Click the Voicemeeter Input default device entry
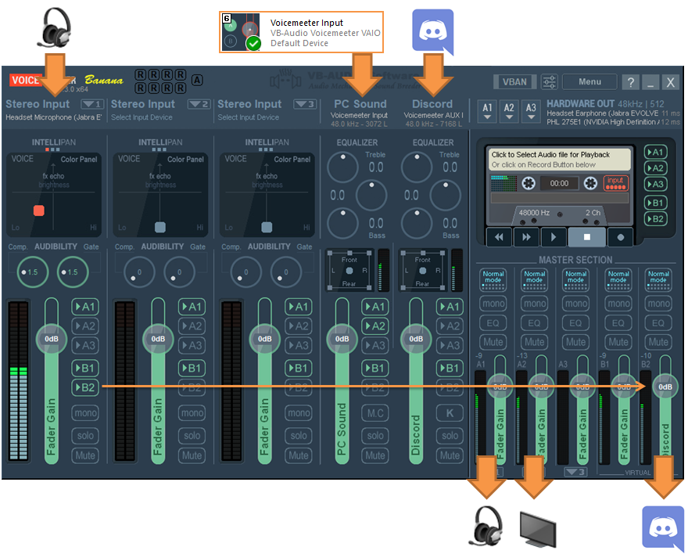 tap(302, 33)
